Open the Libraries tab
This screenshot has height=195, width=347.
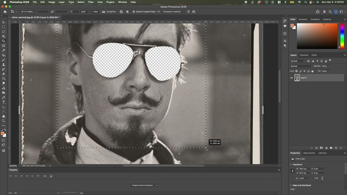click(x=322, y=153)
